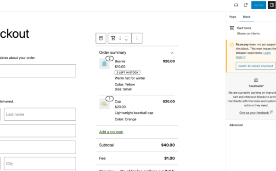This screenshot has height=171, width=276.
Task: Click the blue Update button
Action: (x=259, y=5)
